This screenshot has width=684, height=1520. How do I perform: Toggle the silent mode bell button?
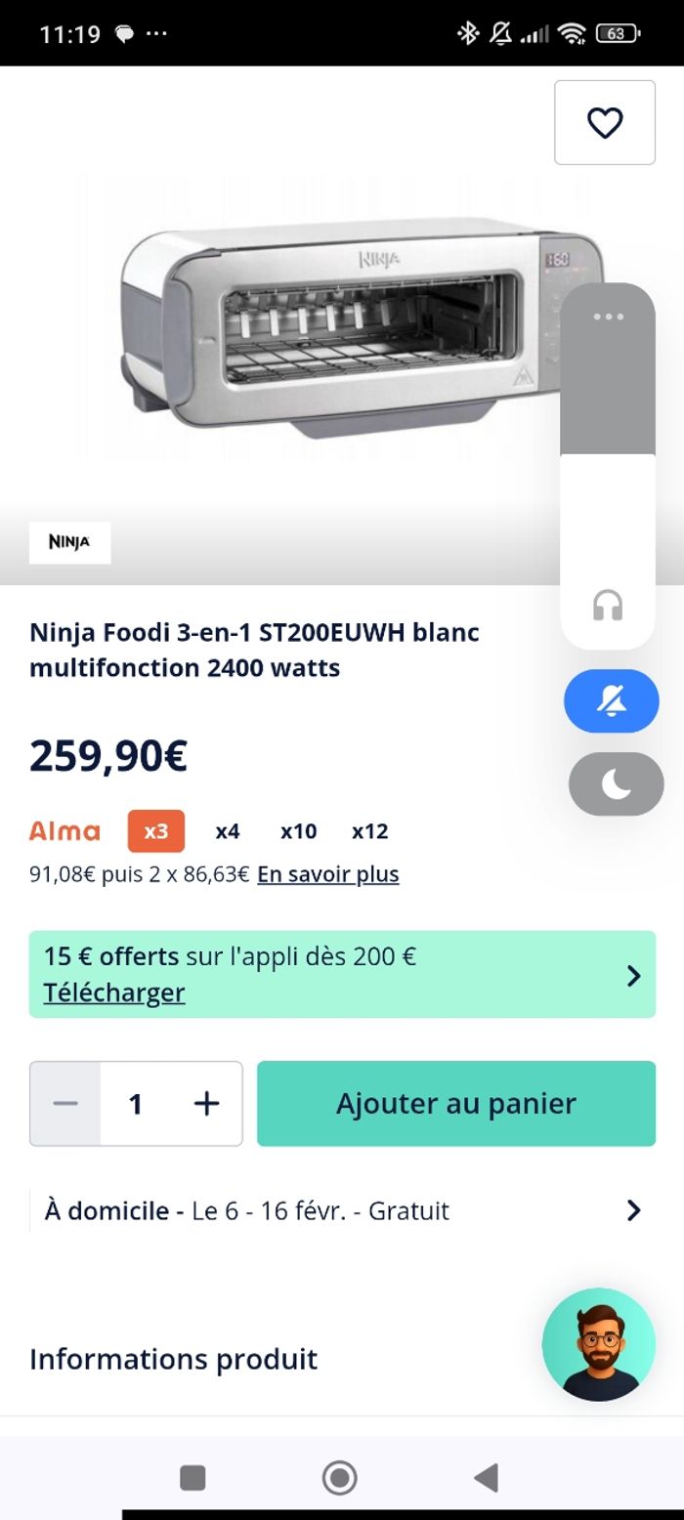612,700
